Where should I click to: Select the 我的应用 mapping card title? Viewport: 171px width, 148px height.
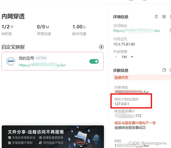(x=26, y=58)
